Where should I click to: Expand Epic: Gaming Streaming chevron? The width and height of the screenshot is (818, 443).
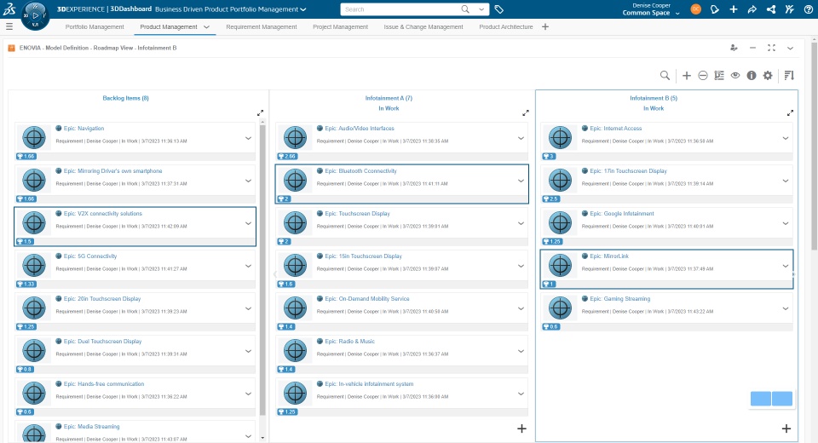click(785, 309)
